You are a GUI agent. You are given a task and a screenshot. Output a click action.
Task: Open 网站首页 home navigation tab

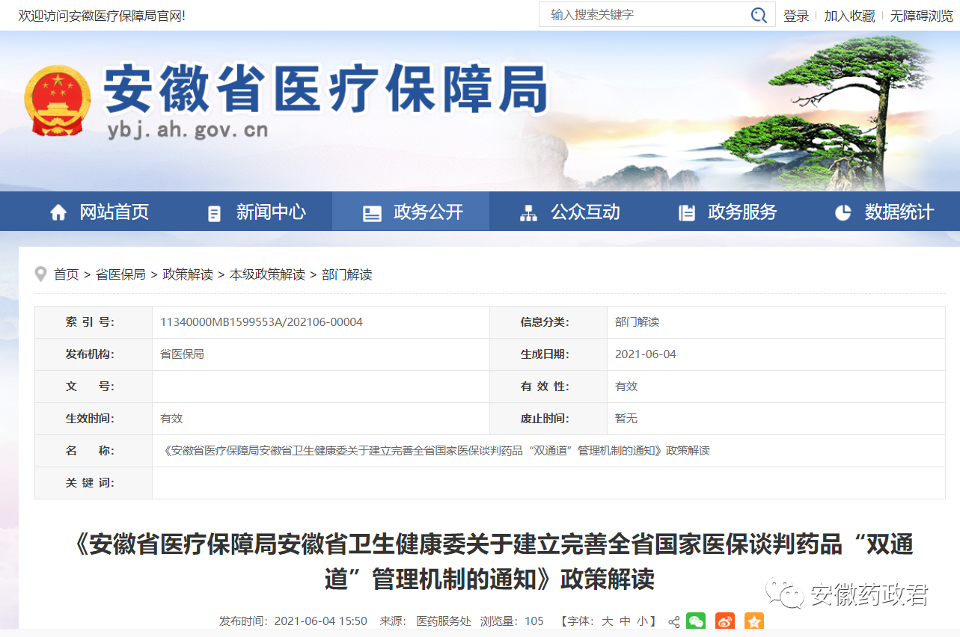click(x=100, y=212)
